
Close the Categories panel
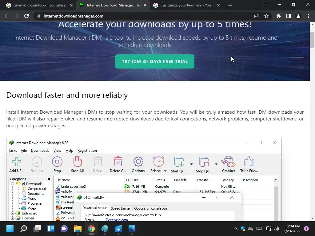point(49,179)
